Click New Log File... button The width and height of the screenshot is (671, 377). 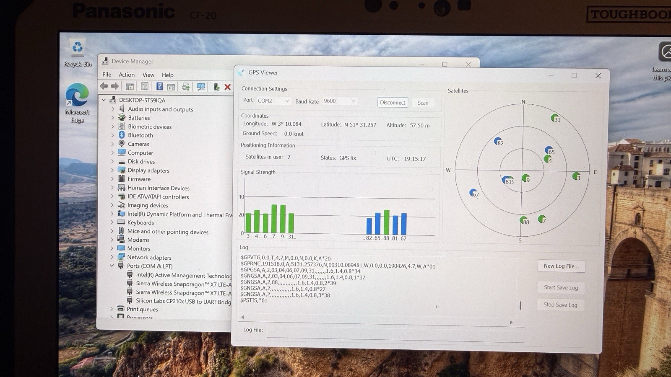(561, 266)
